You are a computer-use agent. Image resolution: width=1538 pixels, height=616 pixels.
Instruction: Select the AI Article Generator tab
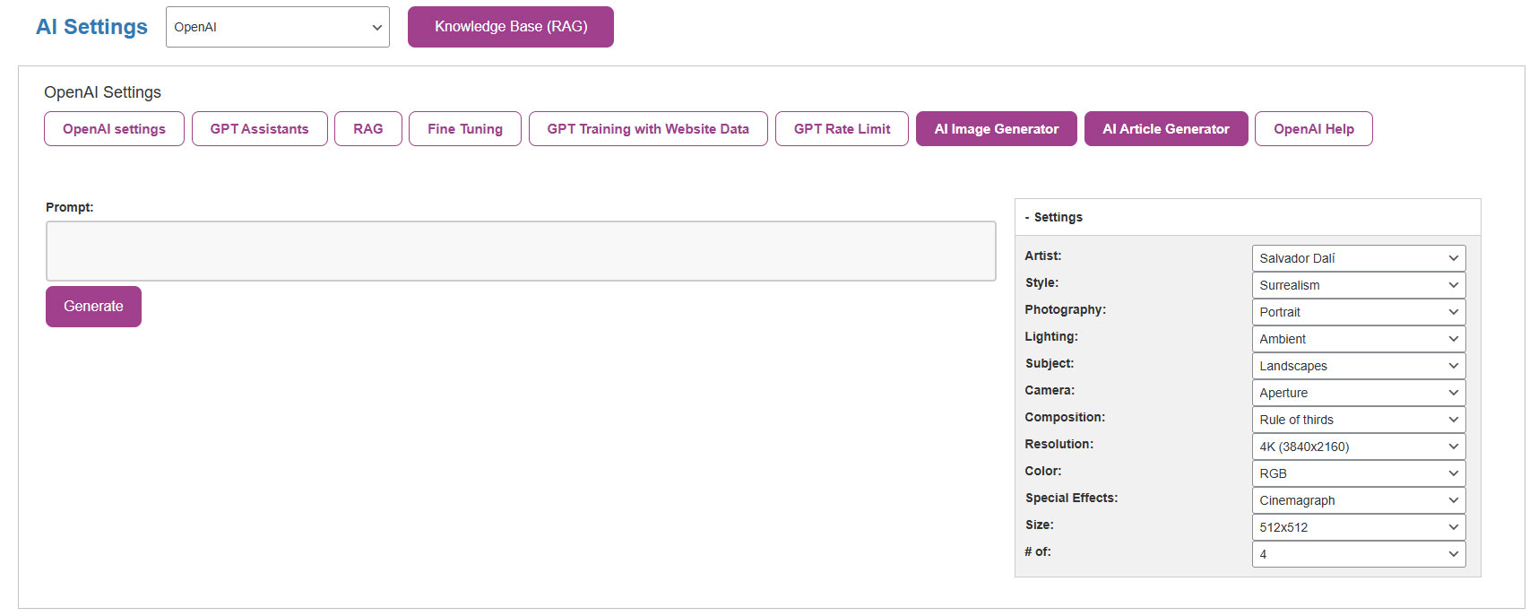(x=1165, y=129)
